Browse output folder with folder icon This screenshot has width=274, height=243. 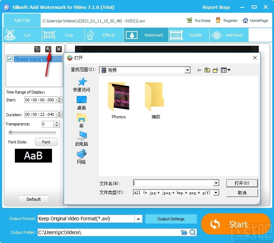[x=184, y=232]
